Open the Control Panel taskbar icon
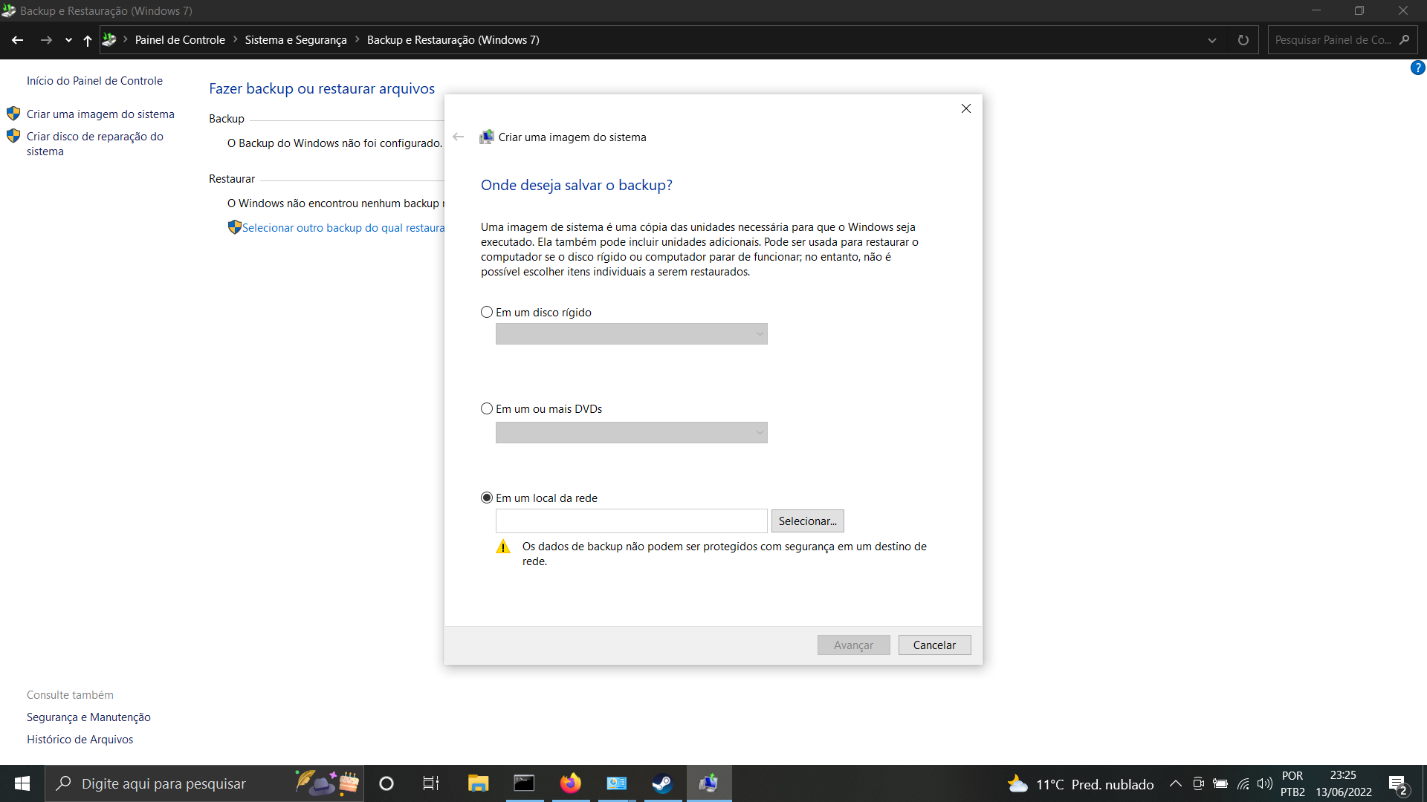This screenshot has height=802, width=1427. (x=616, y=783)
